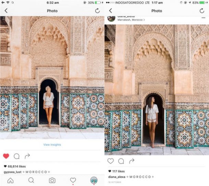Open the Camera tab in bottom bar

point(52,181)
